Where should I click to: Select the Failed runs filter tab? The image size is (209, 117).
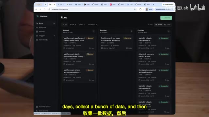click(82, 25)
